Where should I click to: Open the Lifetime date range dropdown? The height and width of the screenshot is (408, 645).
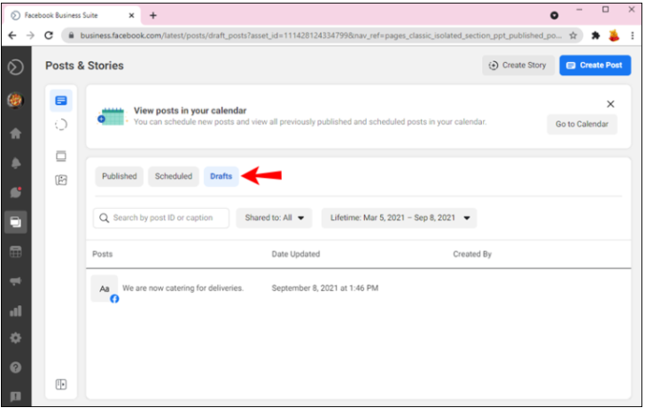399,218
